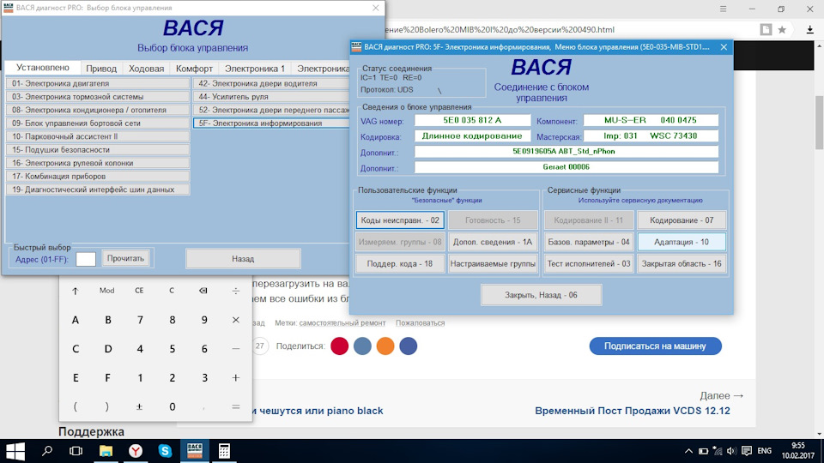Switch to Привод tab

pyautogui.click(x=101, y=69)
